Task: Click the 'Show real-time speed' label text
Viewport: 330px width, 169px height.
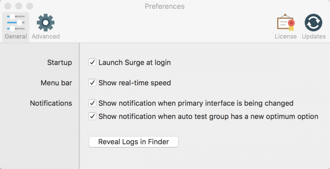Action: tap(135, 83)
